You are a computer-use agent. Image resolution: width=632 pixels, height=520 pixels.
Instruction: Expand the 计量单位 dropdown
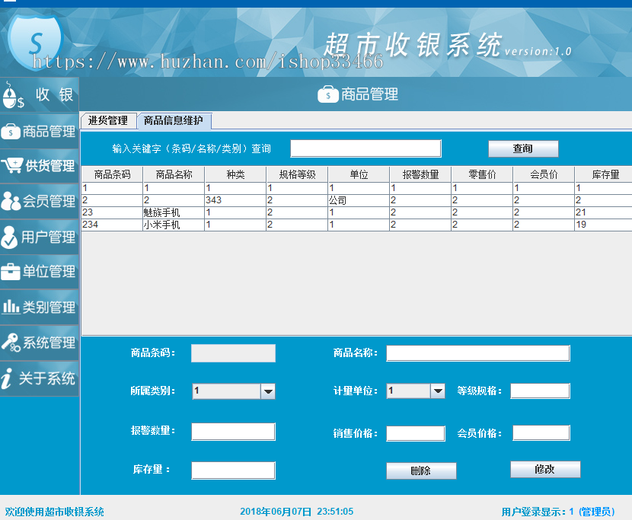click(x=437, y=391)
